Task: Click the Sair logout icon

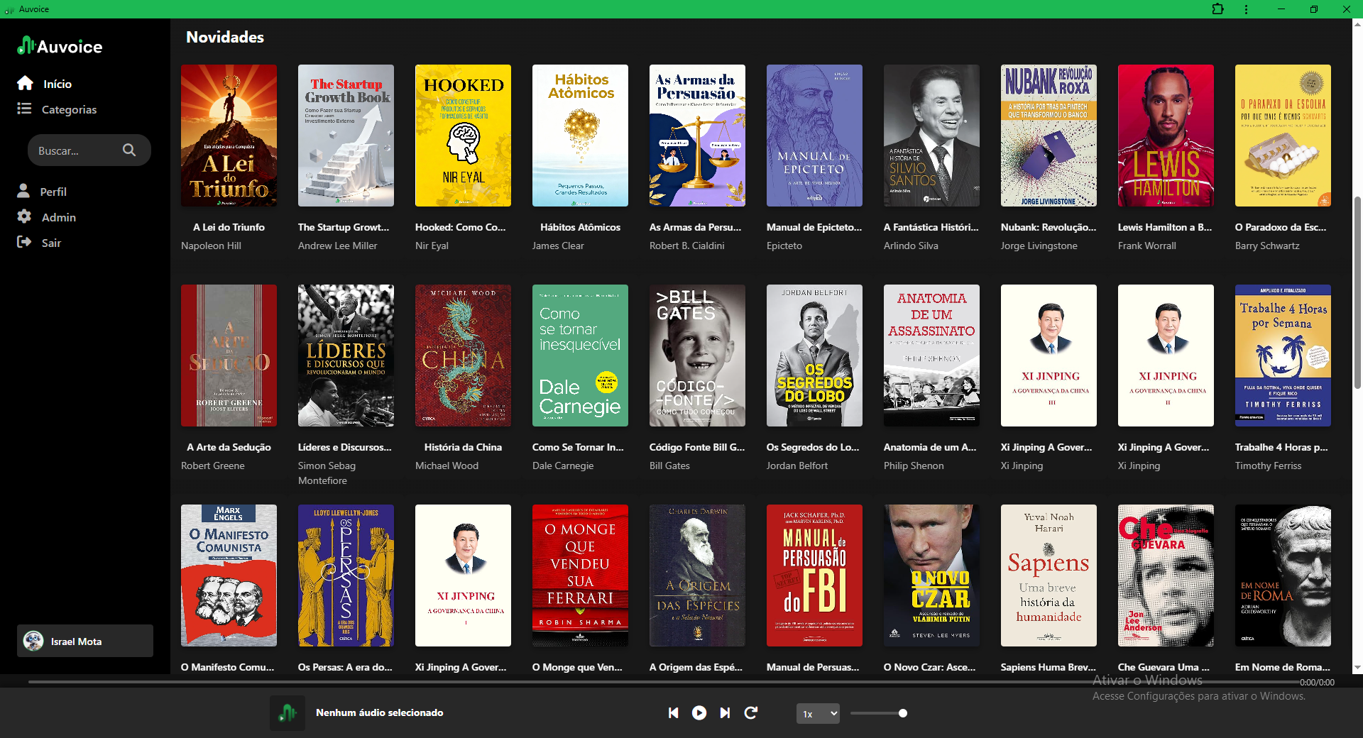Action: pos(24,243)
